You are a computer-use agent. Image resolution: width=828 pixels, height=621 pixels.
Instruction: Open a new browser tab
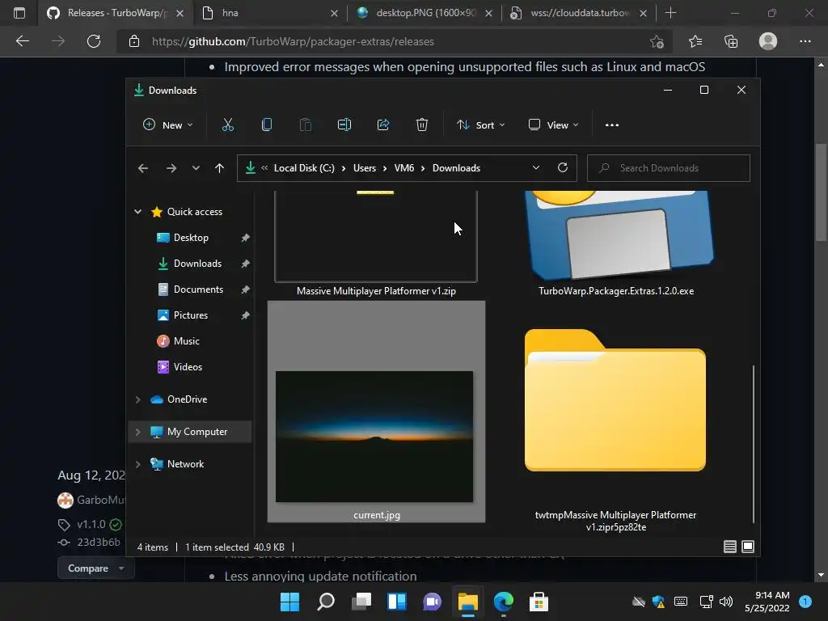pos(670,13)
